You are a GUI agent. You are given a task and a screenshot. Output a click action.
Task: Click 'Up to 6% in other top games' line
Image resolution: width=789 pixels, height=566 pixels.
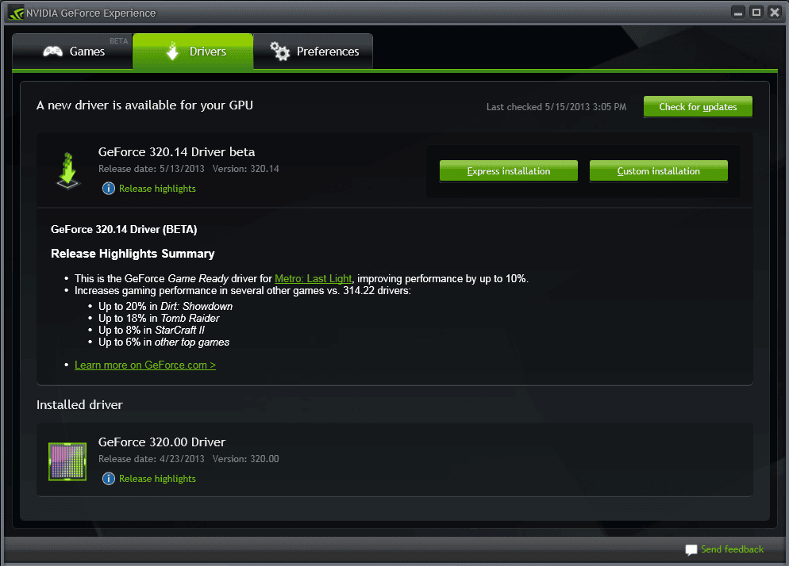point(164,342)
